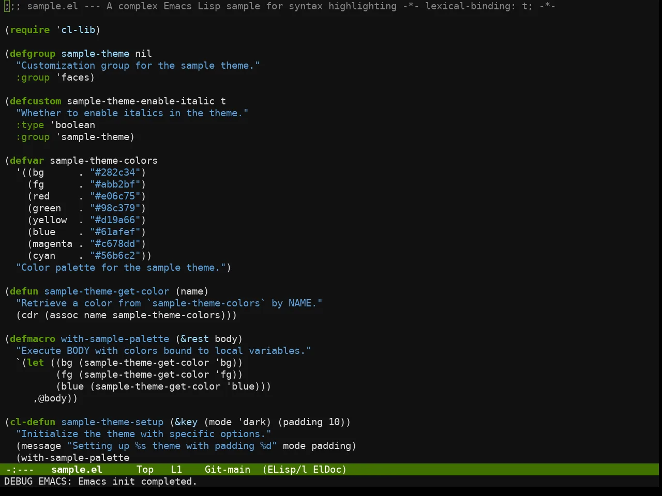This screenshot has width=662, height=496.
Task: Click the 'defmacro' keyword
Action: coord(33,339)
